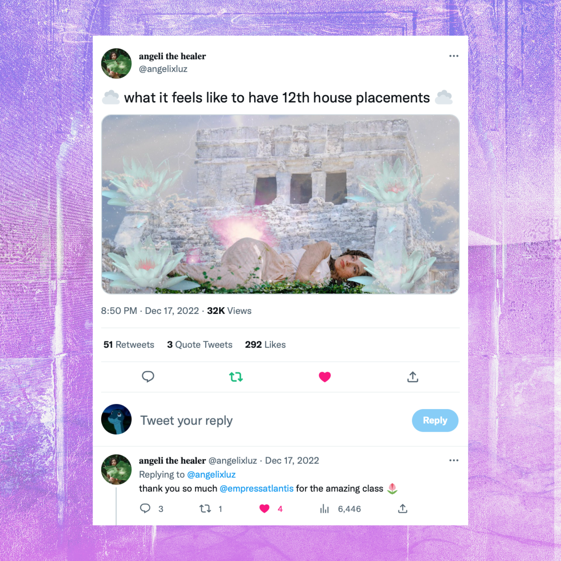
Task: Click the comment bubble under main tweet
Action: point(148,377)
